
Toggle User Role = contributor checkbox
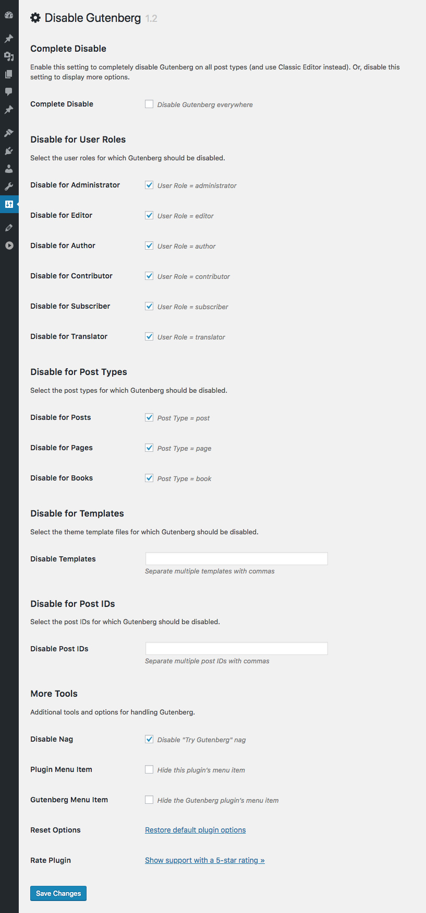(149, 276)
